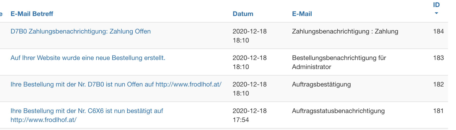The image size is (456, 130).
Task: Click the descending sort arrow under ID
Action: 436,13
